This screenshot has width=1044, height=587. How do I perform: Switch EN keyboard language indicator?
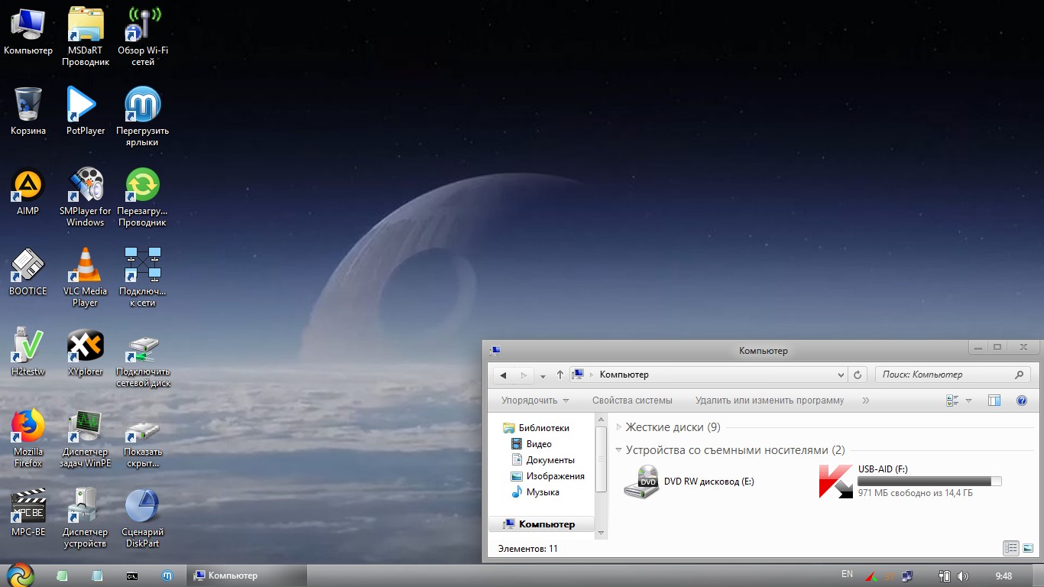(847, 574)
